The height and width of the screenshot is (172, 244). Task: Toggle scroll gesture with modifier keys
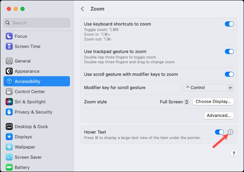[229, 74]
